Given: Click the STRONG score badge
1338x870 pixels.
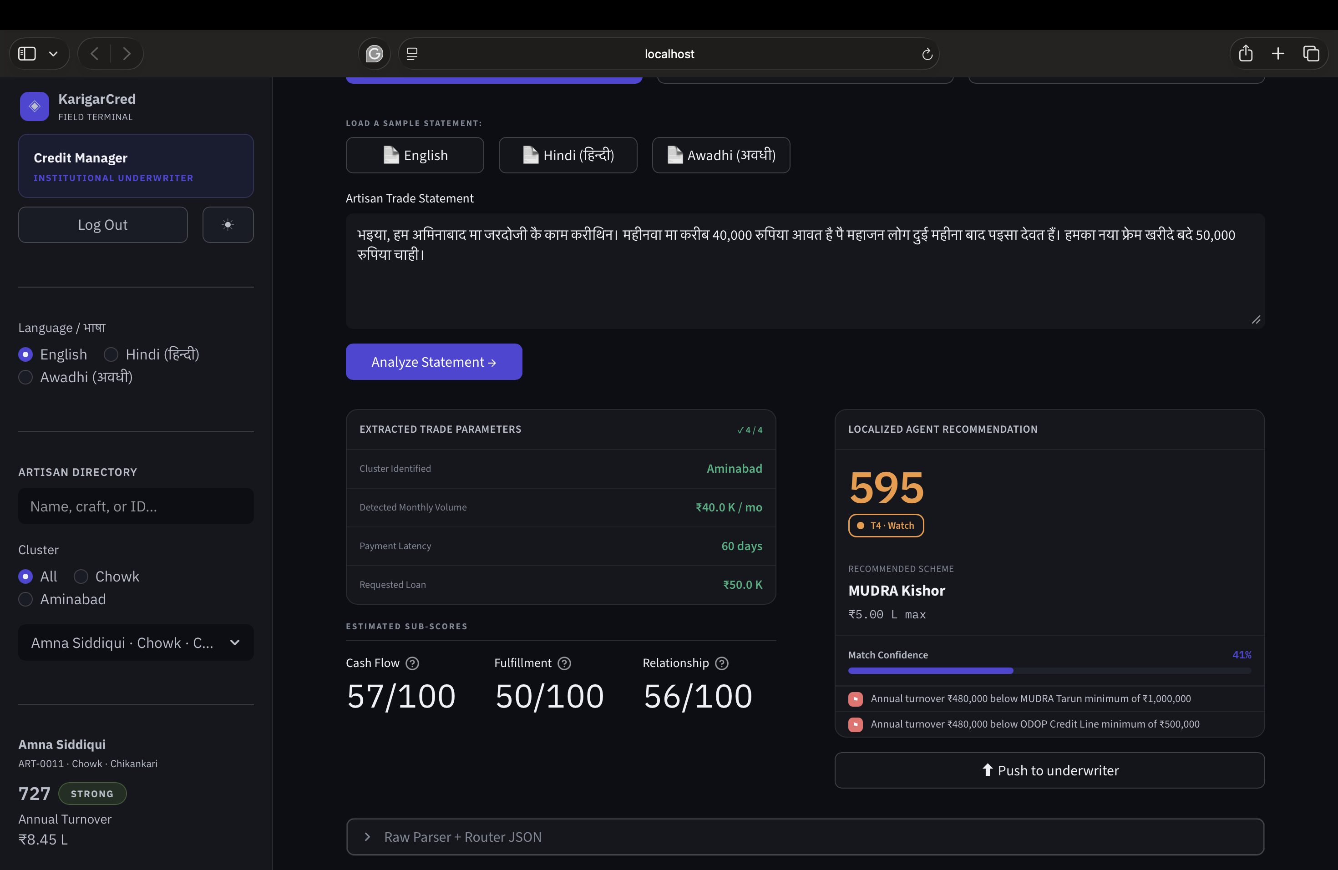Looking at the screenshot, I should (x=92, y=794).
